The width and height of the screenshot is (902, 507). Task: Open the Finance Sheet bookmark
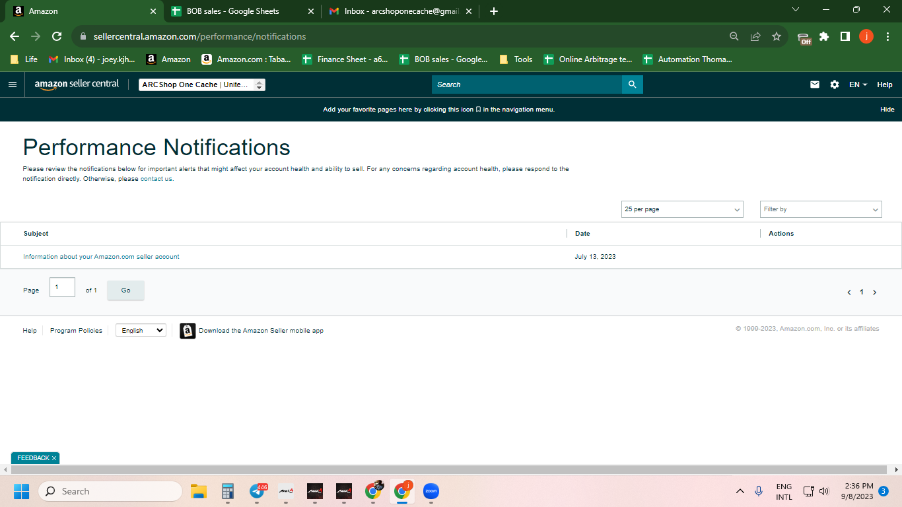coord(345,59)
